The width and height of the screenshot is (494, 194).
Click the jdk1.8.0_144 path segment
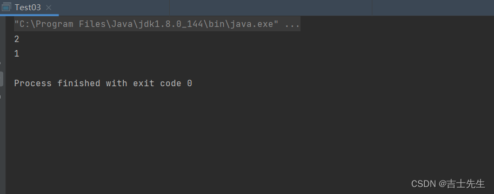(x=170, y=24)
